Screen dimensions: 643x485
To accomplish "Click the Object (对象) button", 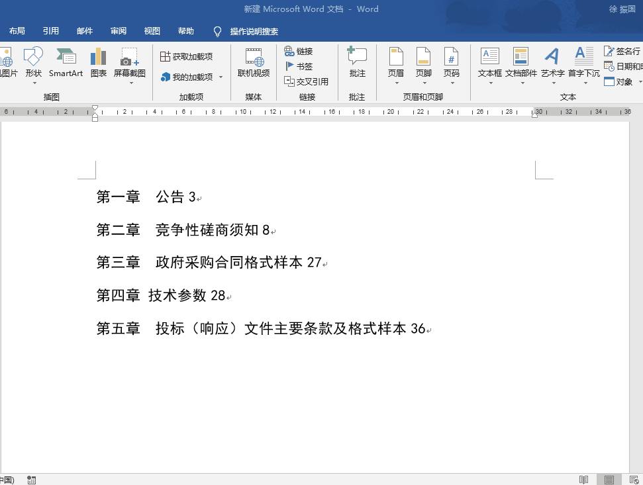I will pyautogui.click(x=619, y=81).
